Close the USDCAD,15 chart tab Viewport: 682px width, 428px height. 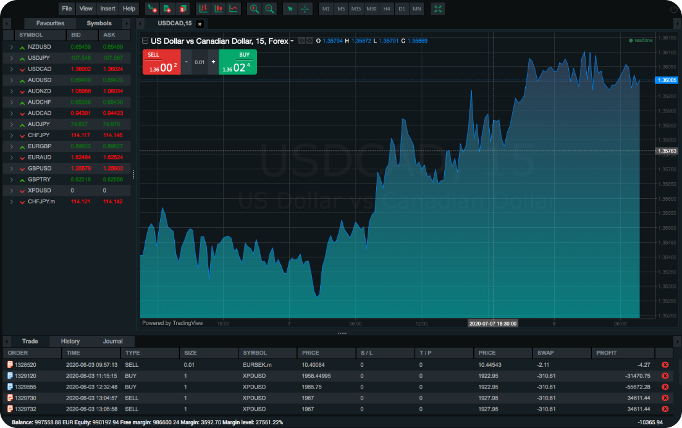(x=200, y=24)
